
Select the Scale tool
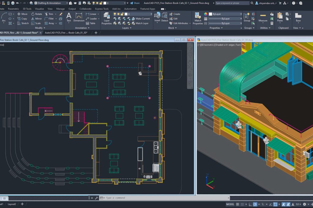tap(36, 23)
